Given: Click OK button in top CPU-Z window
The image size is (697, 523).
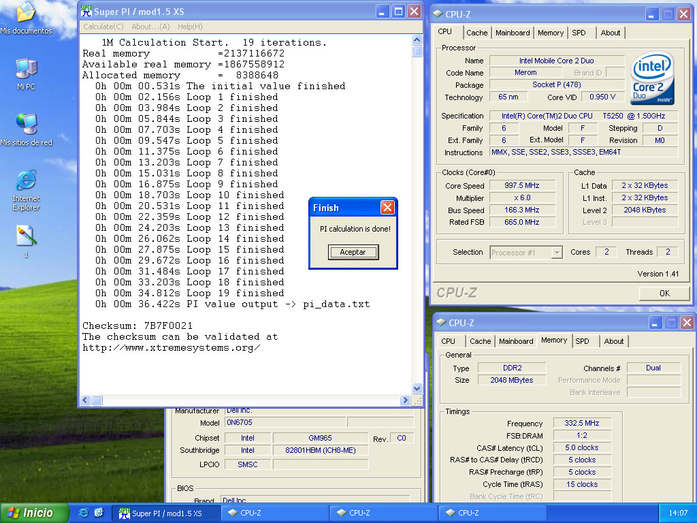Looking at the screenshot, I should click(664, 293).
